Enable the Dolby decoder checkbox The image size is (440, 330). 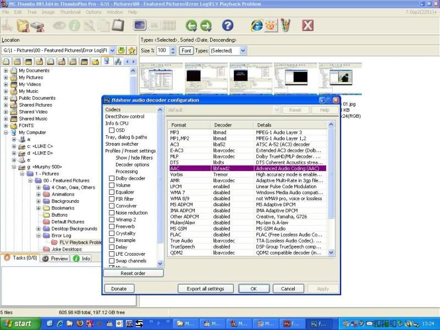tap(112, 178)
